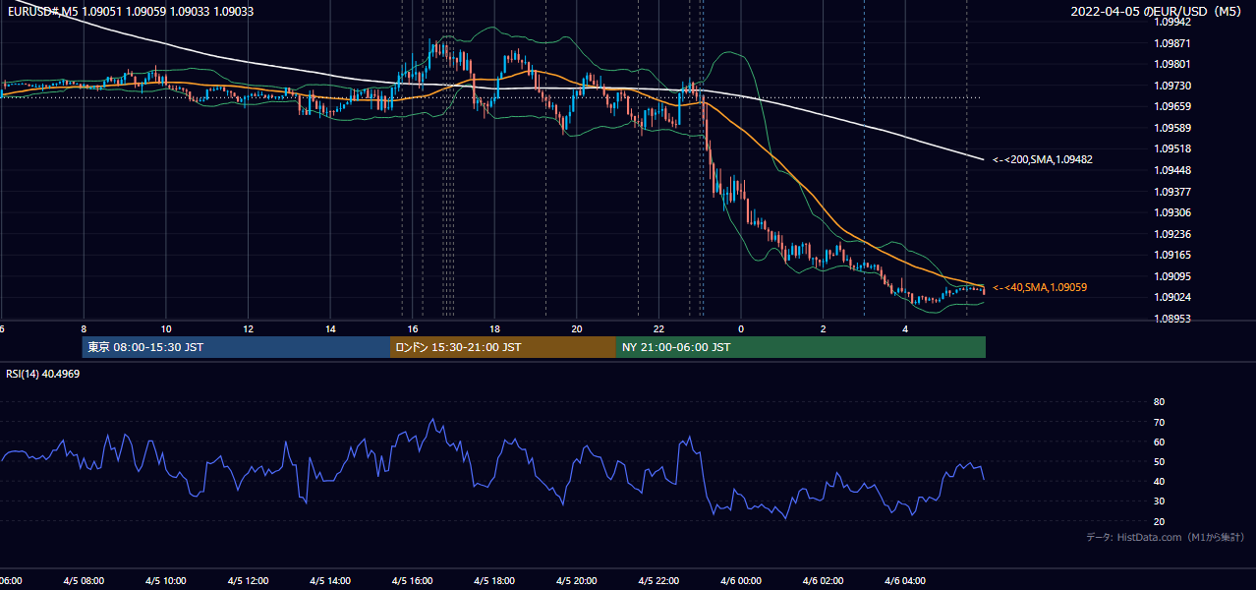Click price axis label 1.09236
The width and height of the screenshot is (1256, 590).
pos(1172,234)
